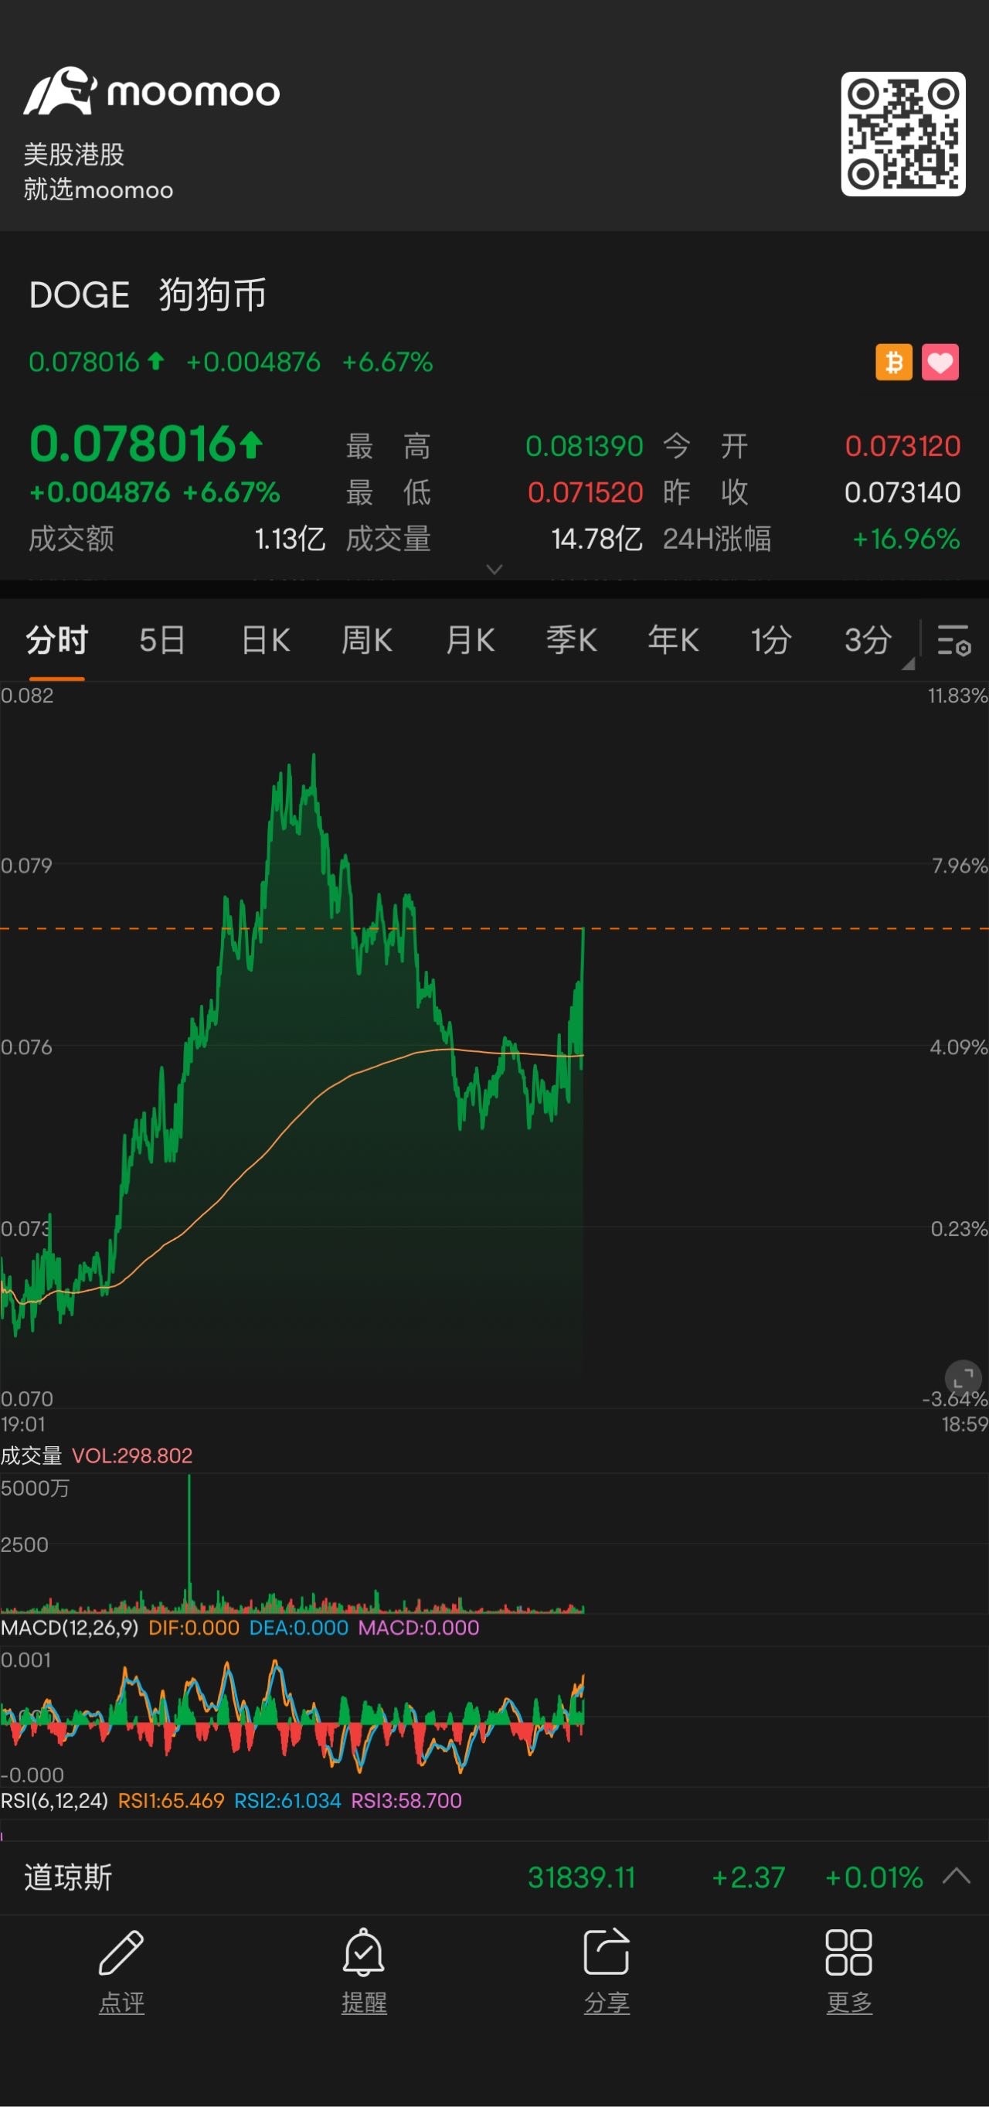Select the 分时 tab
This screenshot has width=989, height=2107.
[56, 640]
